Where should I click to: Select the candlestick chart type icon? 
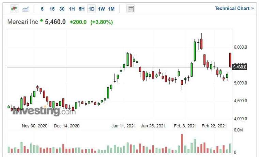coord(14,9)
